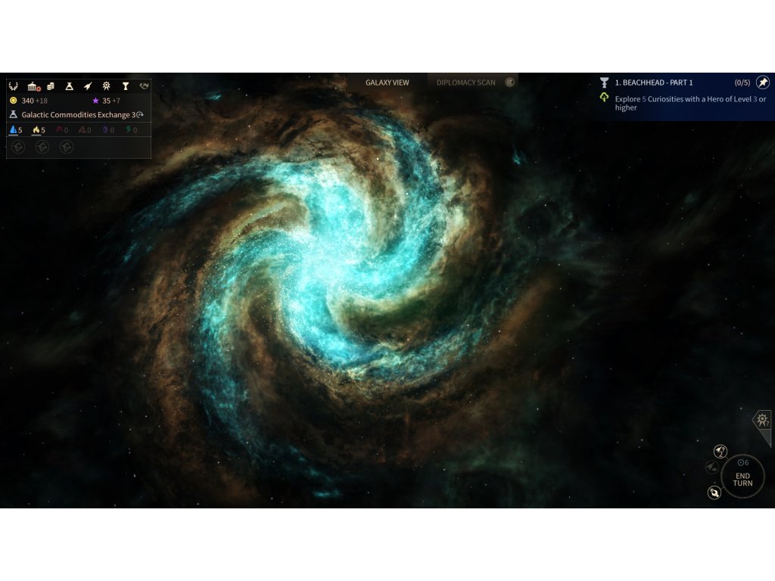Click the spiral icon beside Diplomacy Scan
The image size is (775, 581).
tap(509, 82)
